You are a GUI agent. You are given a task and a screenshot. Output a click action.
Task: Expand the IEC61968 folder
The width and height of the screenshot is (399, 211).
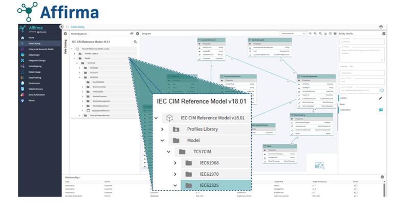79,68
